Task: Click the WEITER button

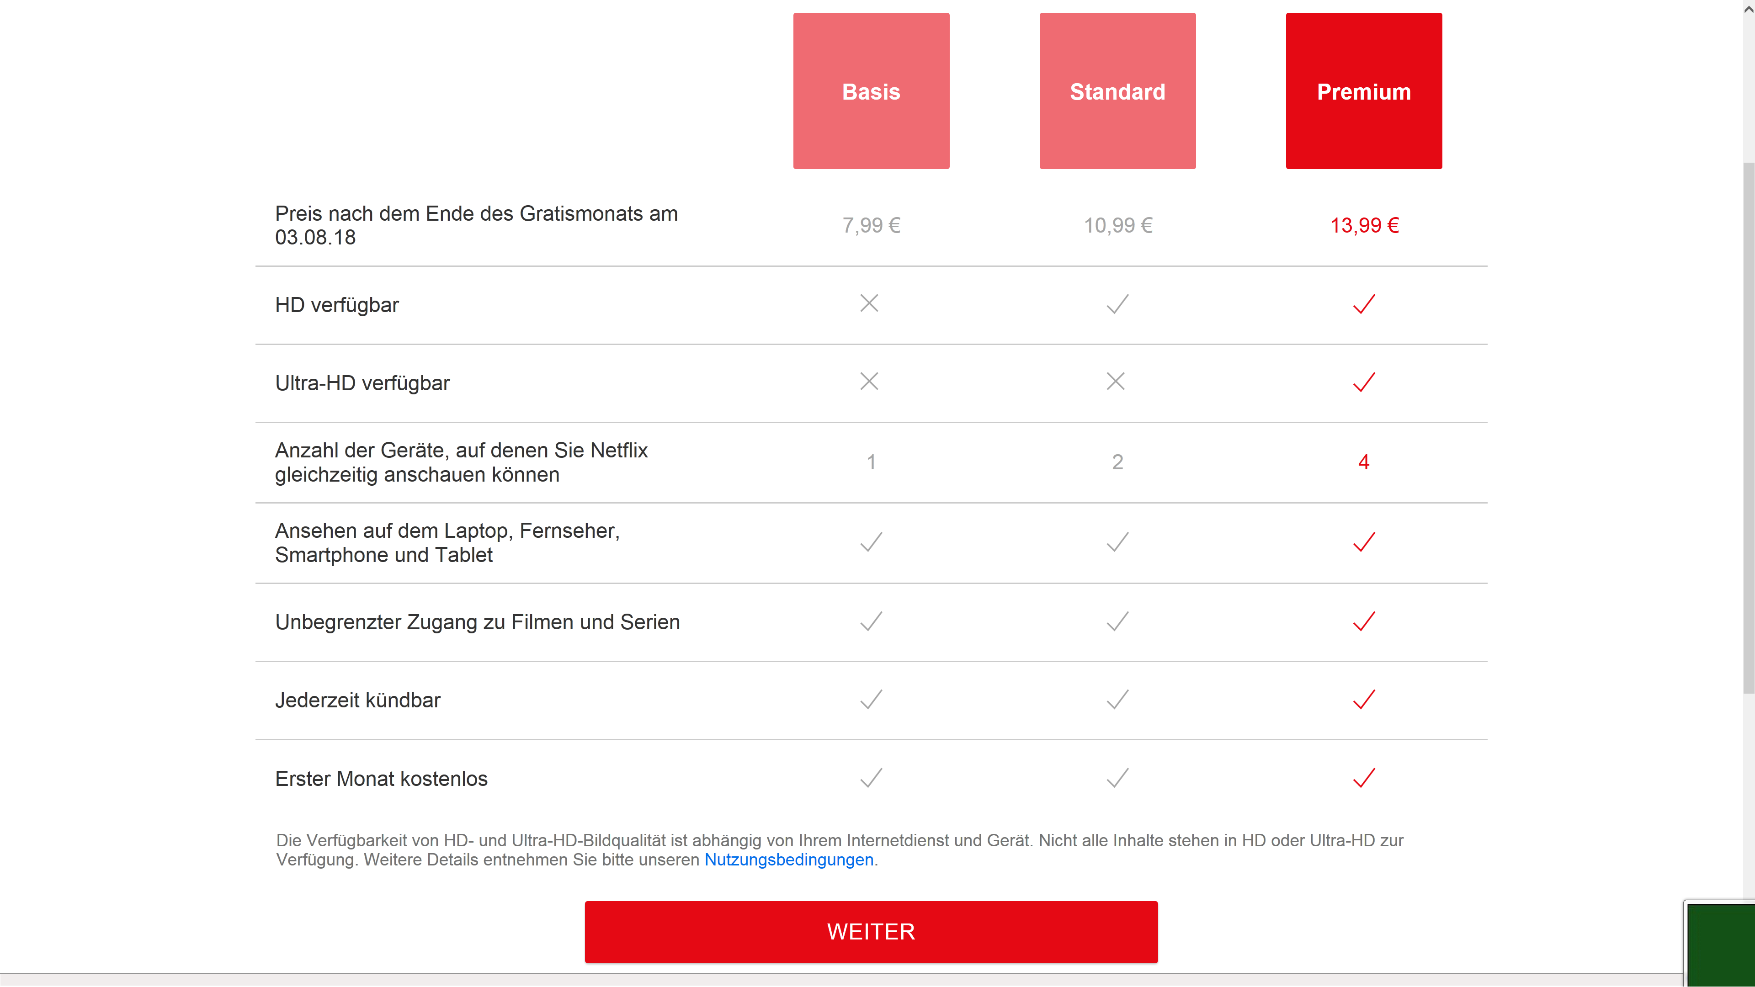Action: click(x=871, y=931)
